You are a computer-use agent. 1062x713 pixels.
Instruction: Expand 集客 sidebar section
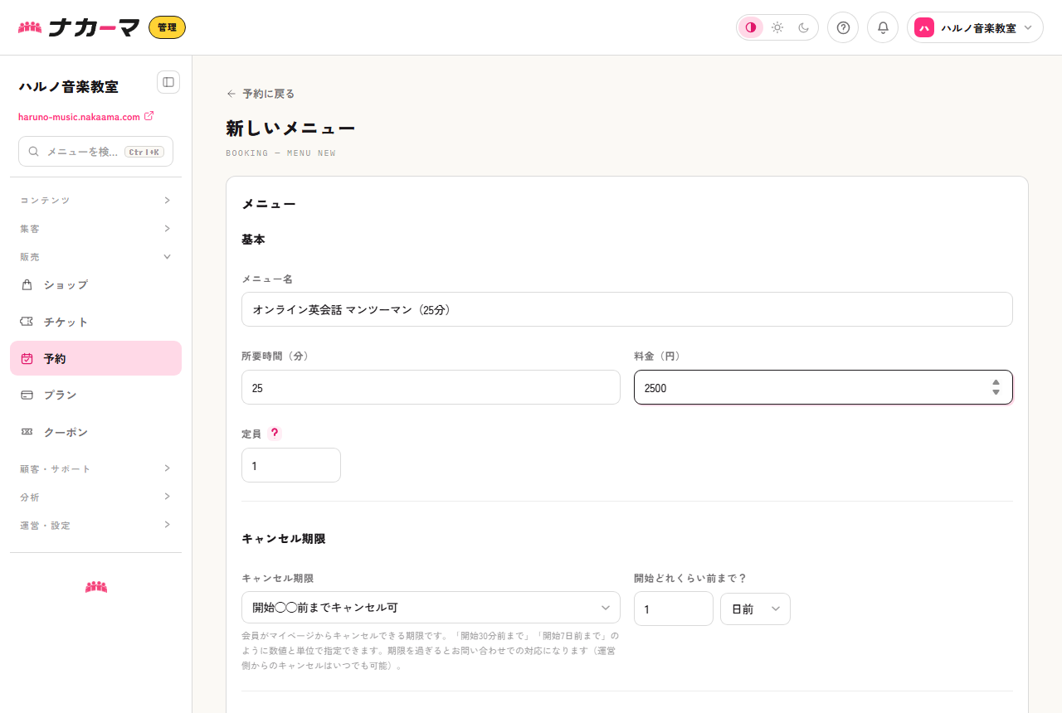[95, 229]
